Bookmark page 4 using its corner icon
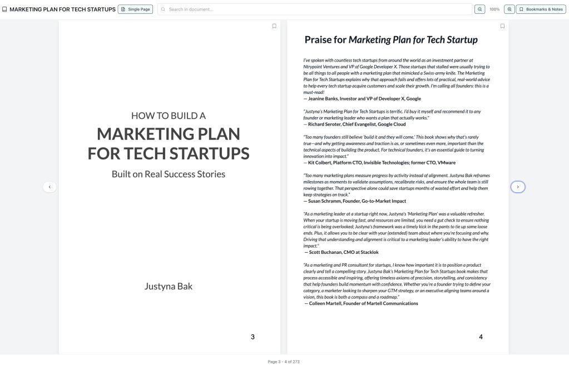This screenshot has height=366, width=569. click(502, 26)
